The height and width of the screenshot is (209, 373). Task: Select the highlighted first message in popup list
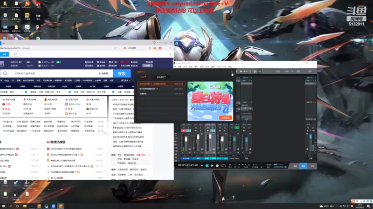(x=161, y=84)
